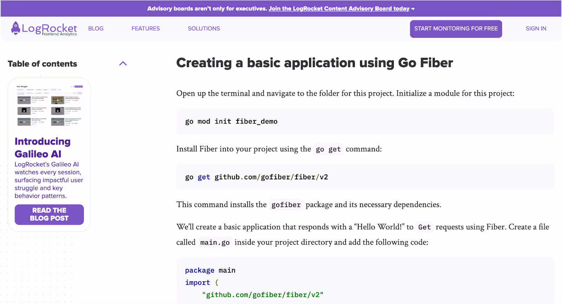
Task: Click the inline 'Get' code word
Action: (x=424, y=227)
